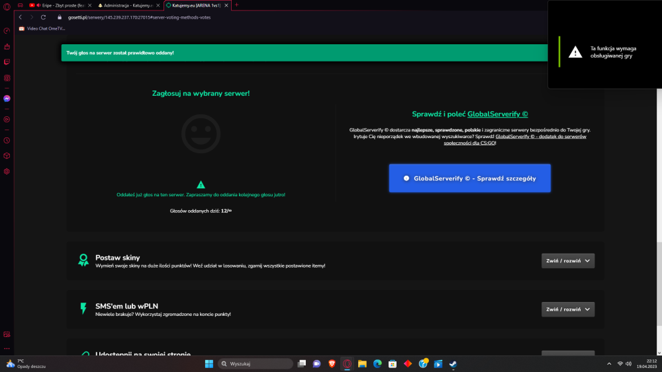
Task: Open Player icon in Opera sidebar
Action: coord(7,120)
